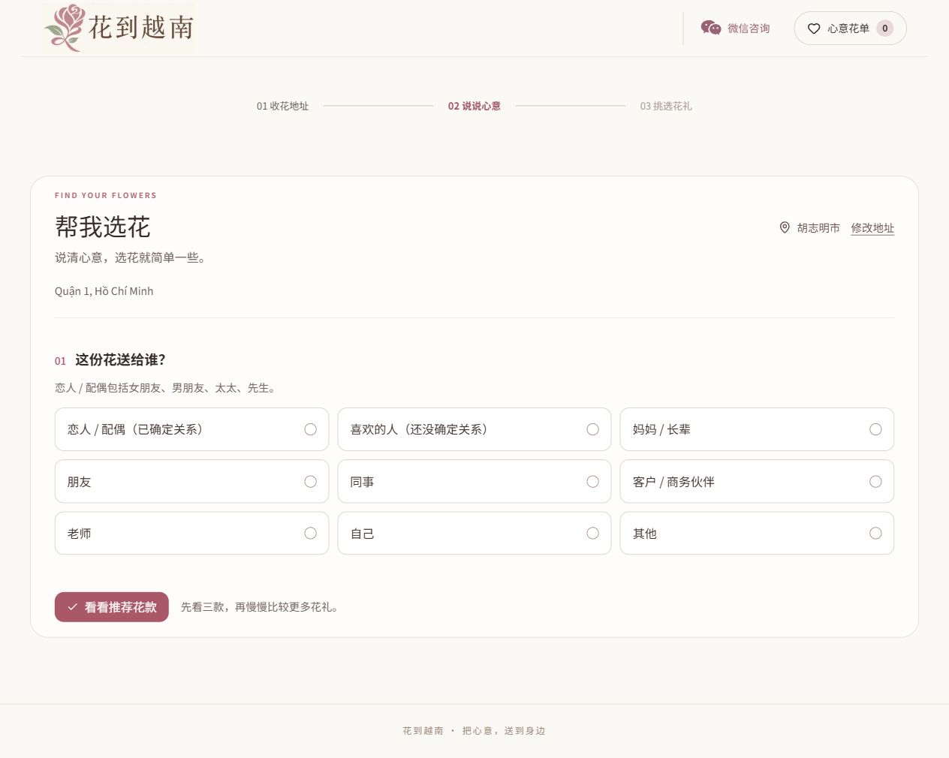
Task: Choose 客户 / 商务伙伴 option
Action: click(x=757, y=482)
